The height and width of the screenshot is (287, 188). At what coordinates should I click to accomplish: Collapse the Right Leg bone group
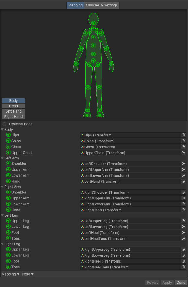pyautogui.click(x=2, y=244)
